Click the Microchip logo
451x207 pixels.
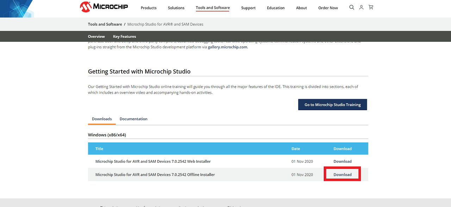[104, 7]
